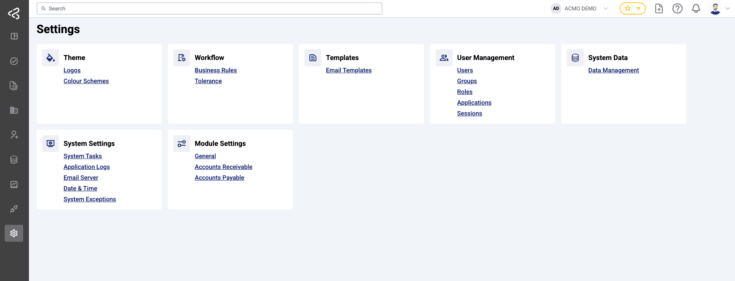Open the plug integrations icon in sidebar
This screenshot has height=281, width=735.
(14, 209)
